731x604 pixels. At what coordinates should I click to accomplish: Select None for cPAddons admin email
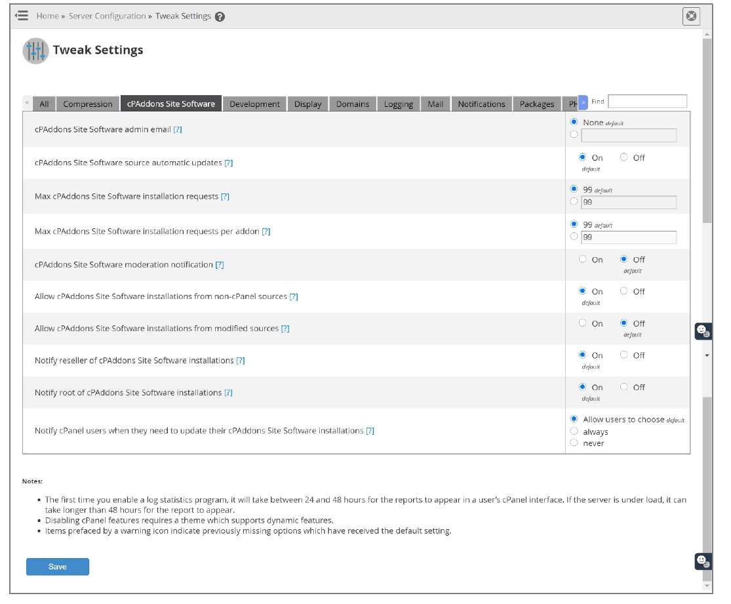574,122
